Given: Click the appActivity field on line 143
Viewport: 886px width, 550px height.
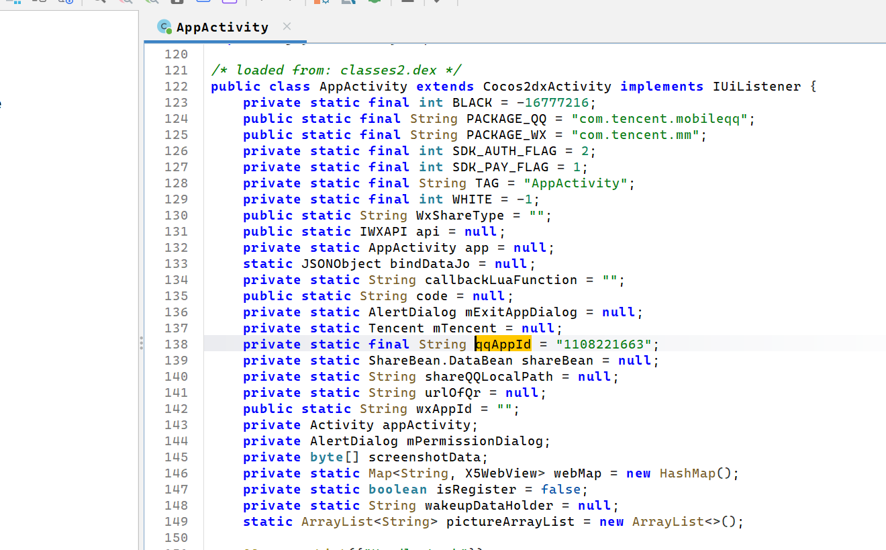Looking at the screenshot, I should 426,425.
